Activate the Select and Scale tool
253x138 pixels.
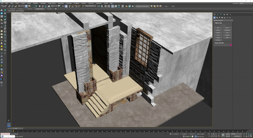coord(46,6)
